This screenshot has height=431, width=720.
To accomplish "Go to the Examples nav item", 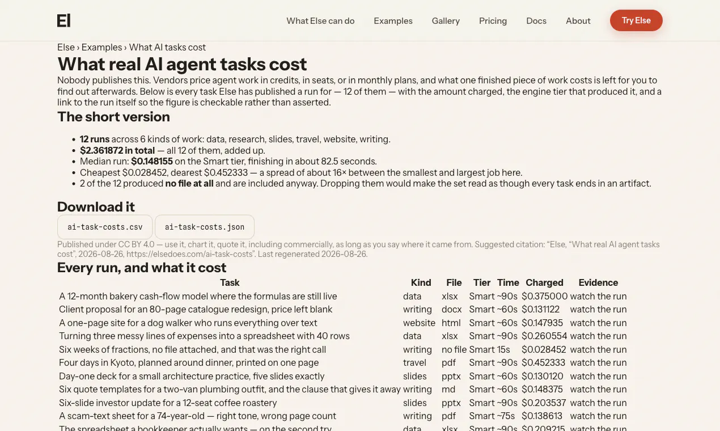I will tap(393, 21).
